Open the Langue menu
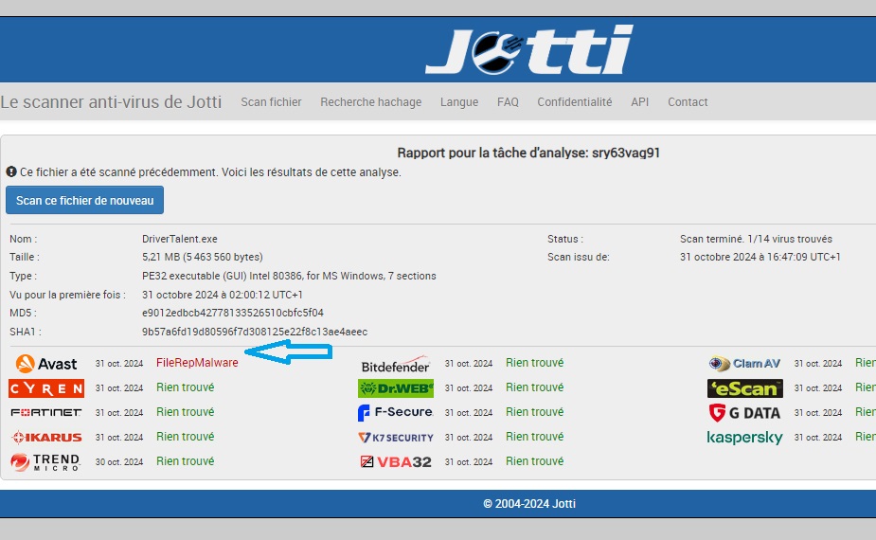The width and height of the screenshot is (876, 540). point(459,102)
